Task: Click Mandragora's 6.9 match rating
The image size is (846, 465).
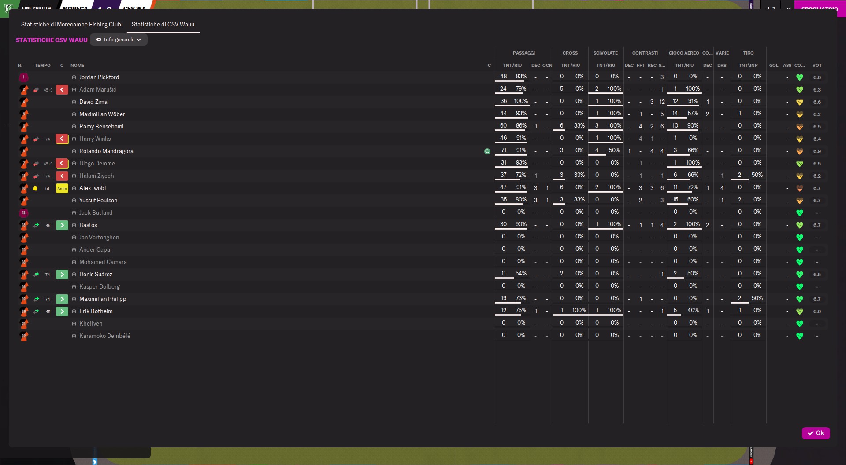Action: (817, 151)
